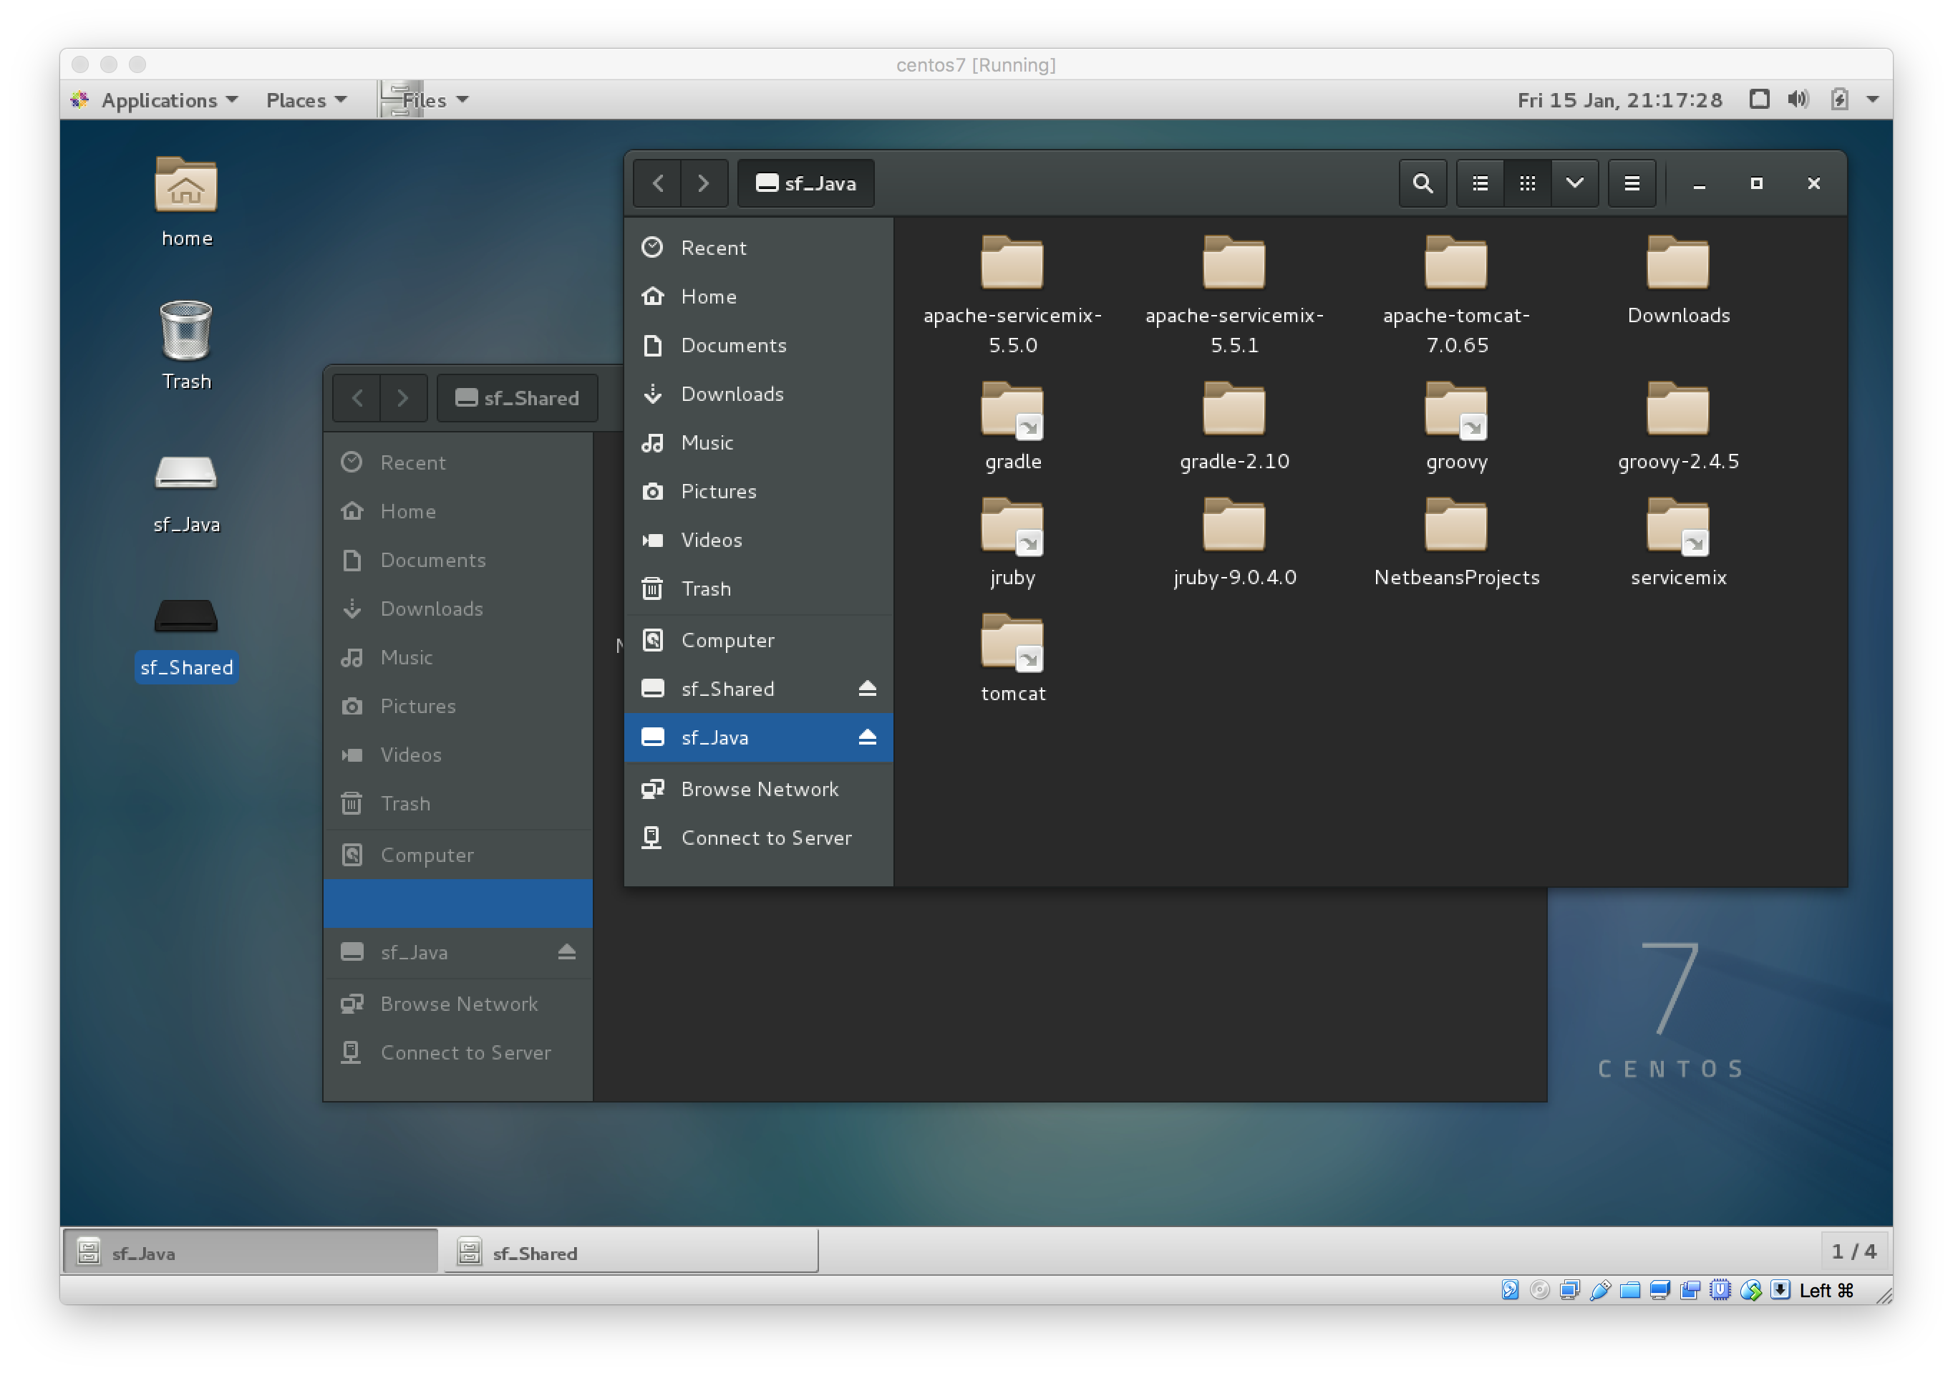1953x1376 pixels.
Task: Click the search icon in sf_Java window
Action: point(1423,183)
